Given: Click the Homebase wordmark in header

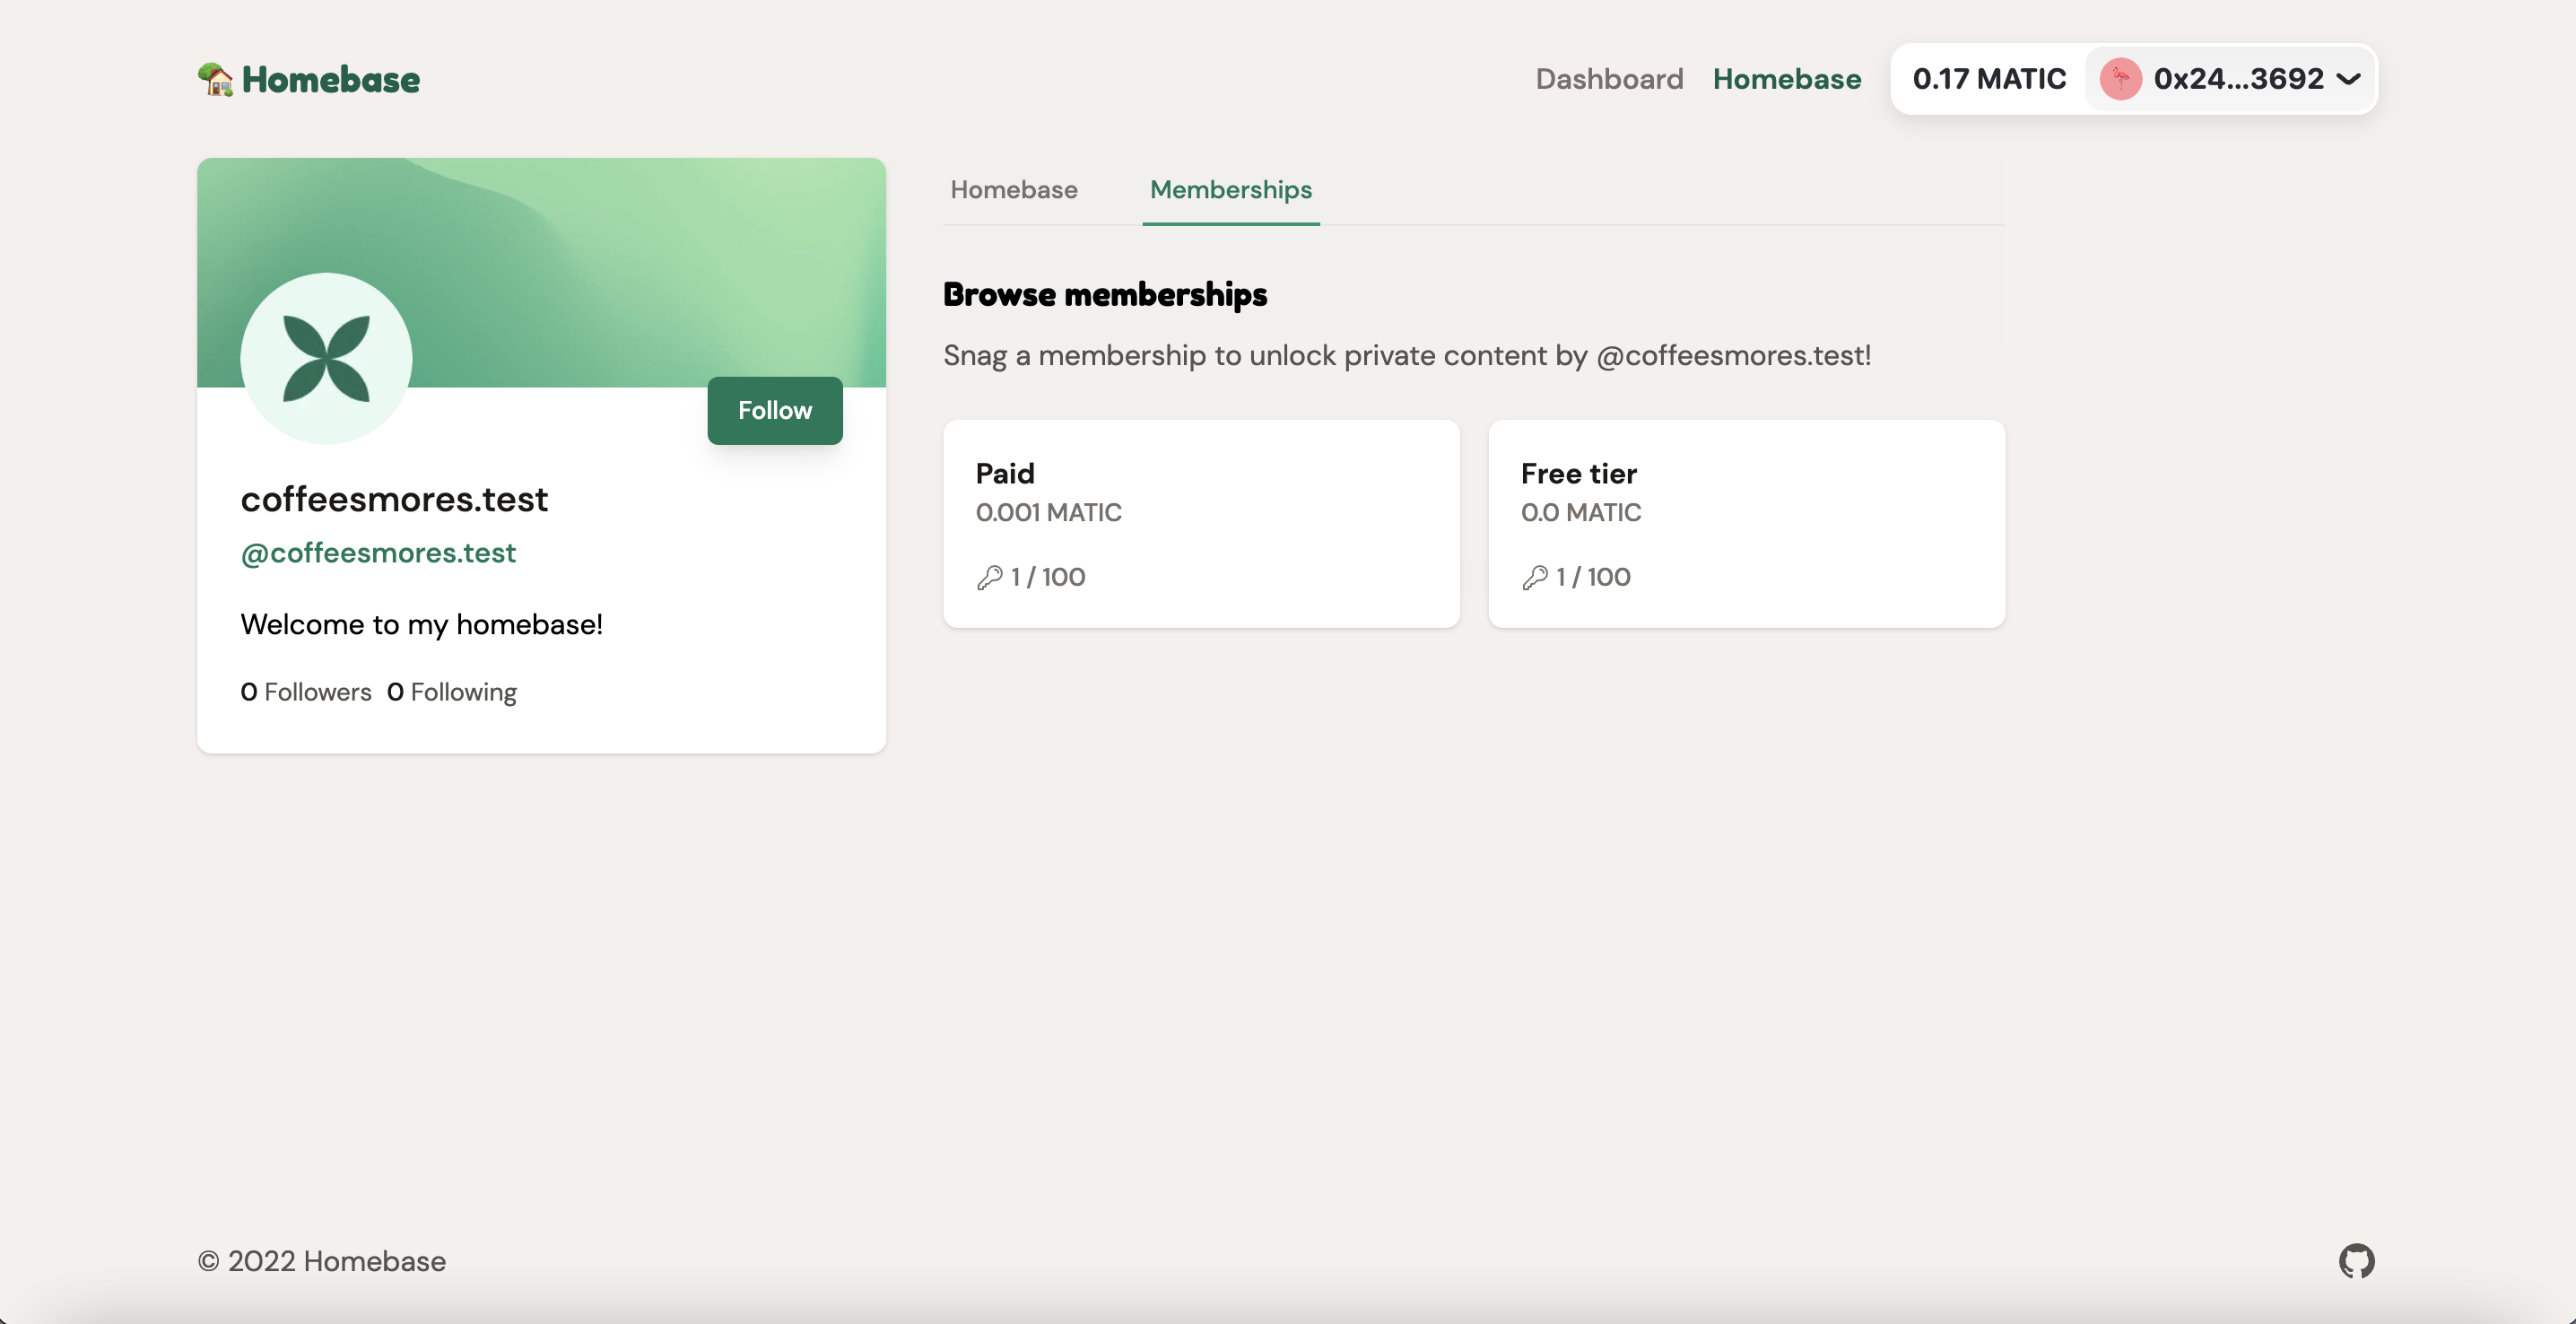Looking at the screenshot, I should (x=331, y=79).
